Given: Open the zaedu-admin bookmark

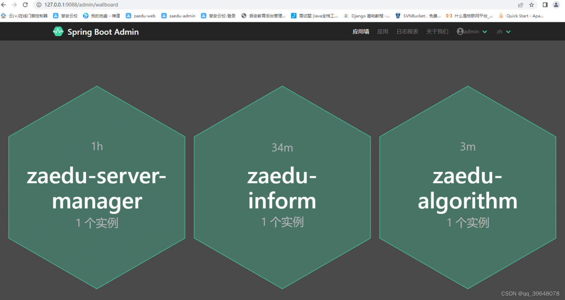Looking at the screenshot, I should pos(178,16).
